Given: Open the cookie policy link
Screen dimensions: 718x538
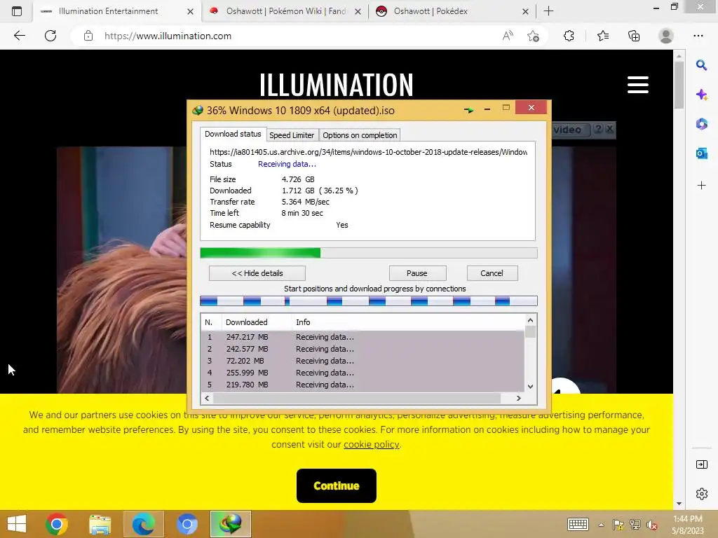Looking at the screenshot, I should pos(372,444).
